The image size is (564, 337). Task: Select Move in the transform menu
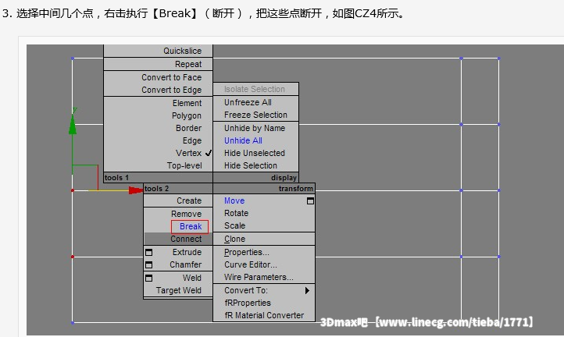tap(234, 200)
